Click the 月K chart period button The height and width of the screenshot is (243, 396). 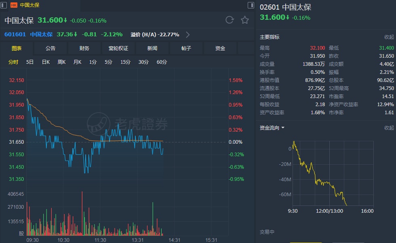click(77, 62)
